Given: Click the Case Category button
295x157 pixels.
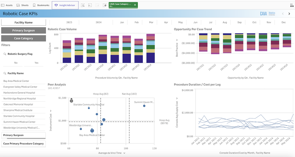Looking at the screenshot, I should click(24, 38).
